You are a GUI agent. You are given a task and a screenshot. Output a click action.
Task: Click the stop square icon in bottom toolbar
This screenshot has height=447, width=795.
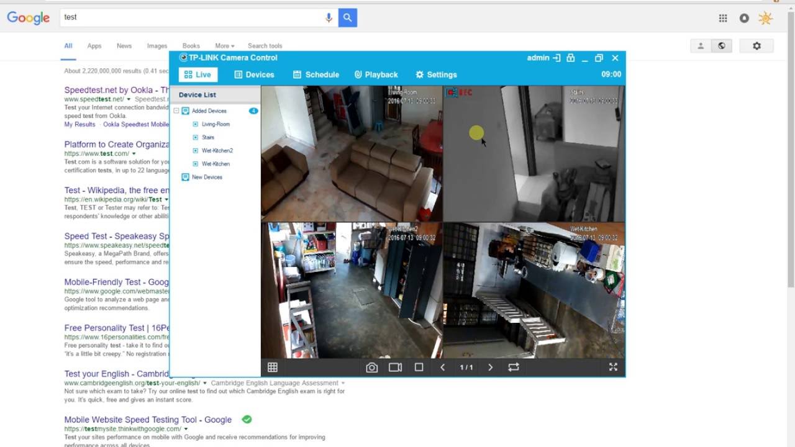tap(419, 368)
